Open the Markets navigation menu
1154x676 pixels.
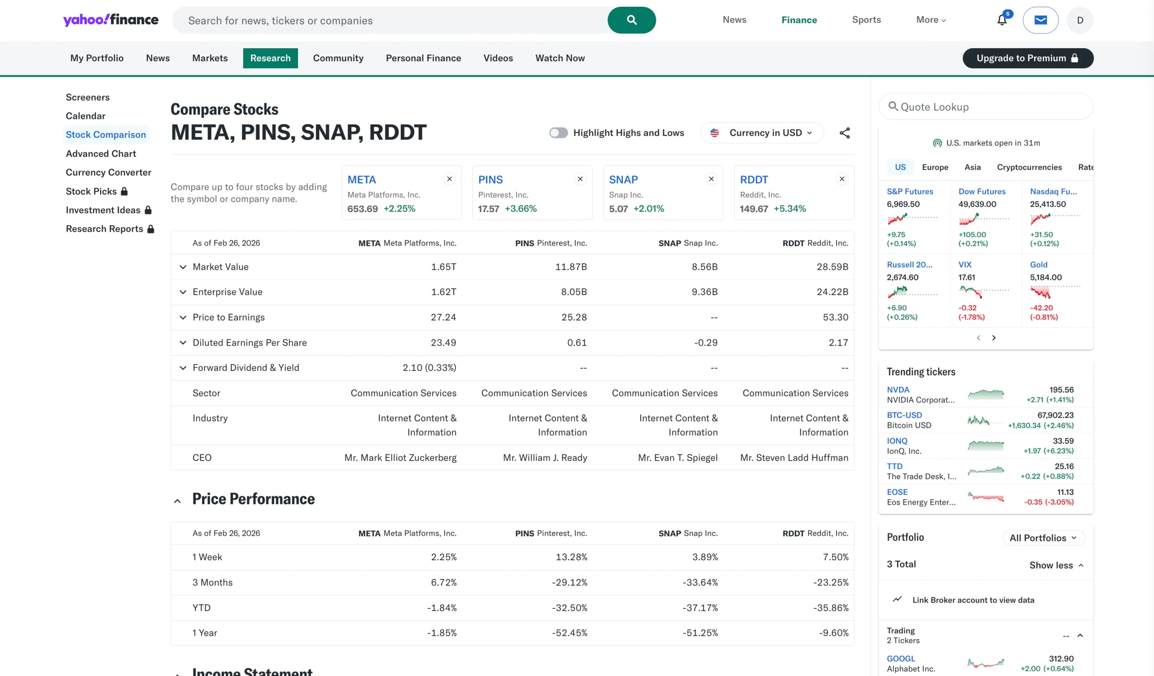click(210, 58)
